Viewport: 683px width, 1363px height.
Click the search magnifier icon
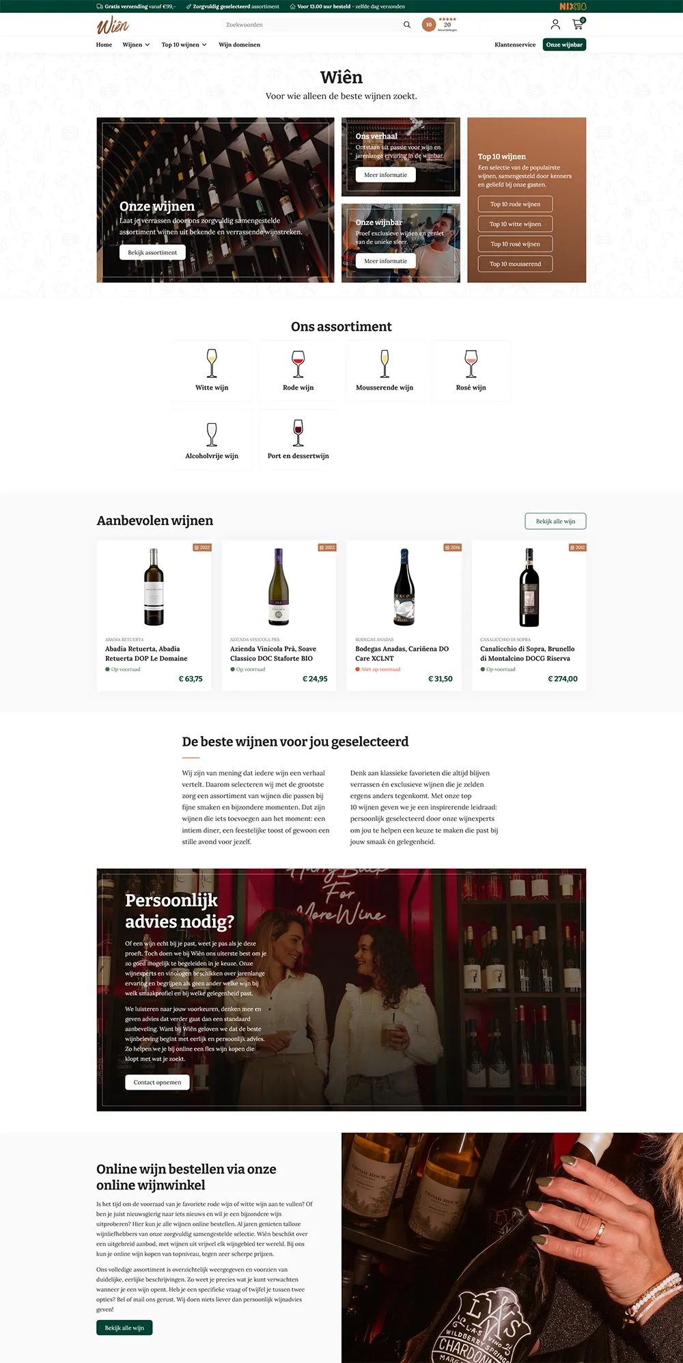tap(407, 25)
